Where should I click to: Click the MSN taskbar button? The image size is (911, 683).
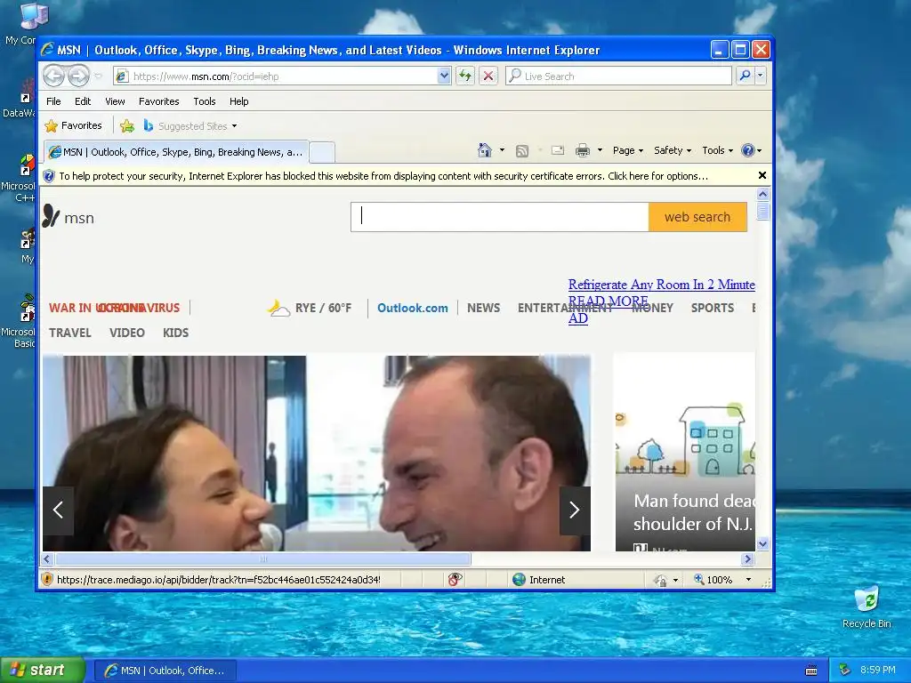165,671
